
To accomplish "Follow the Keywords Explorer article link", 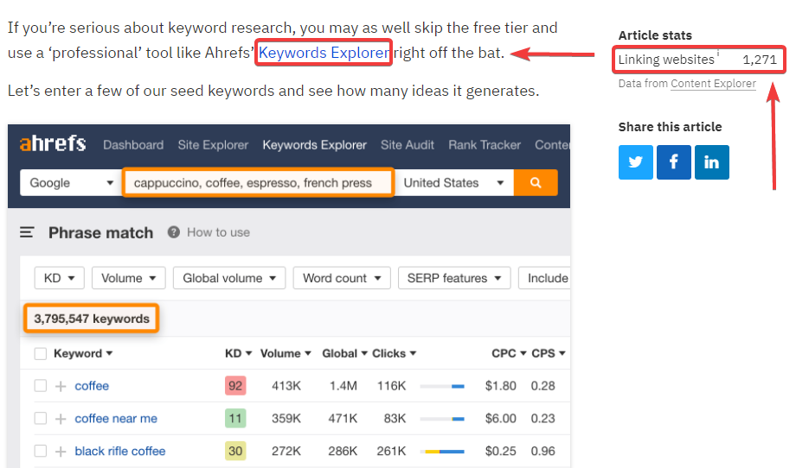I will (x=324, y=53).
